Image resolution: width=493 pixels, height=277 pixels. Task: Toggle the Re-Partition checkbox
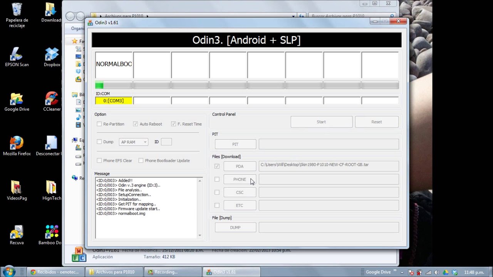point(99,124)
